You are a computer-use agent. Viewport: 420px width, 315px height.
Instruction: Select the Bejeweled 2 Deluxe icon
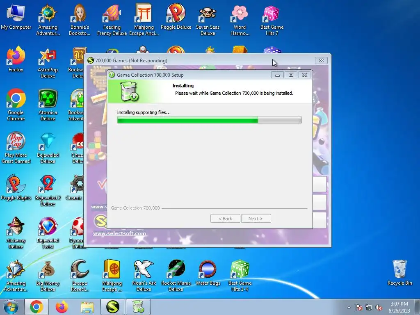click(48, 190)
